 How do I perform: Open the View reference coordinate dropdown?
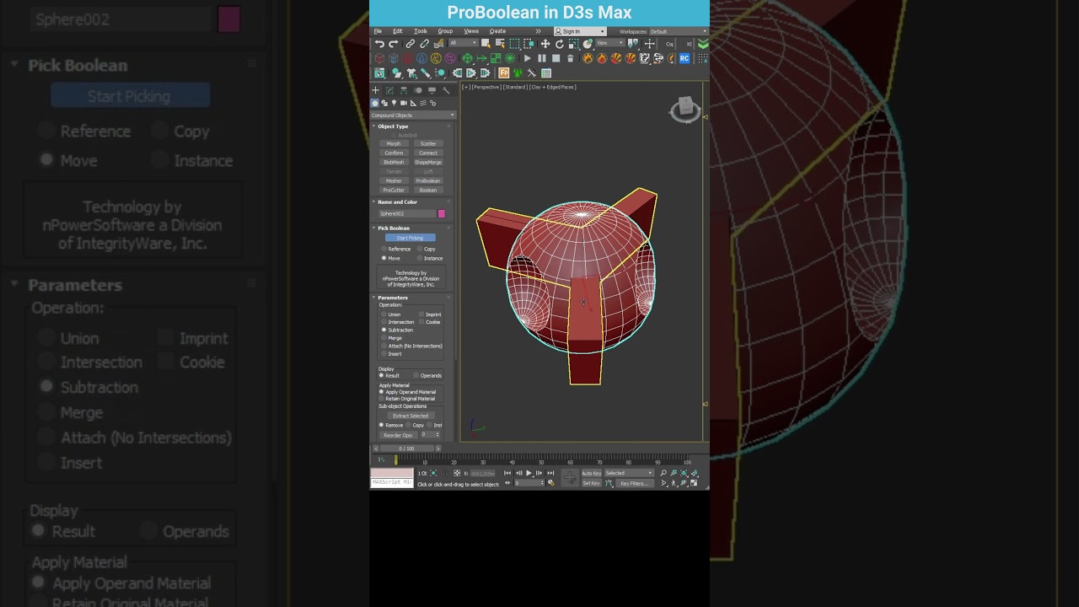pos(610,44)
